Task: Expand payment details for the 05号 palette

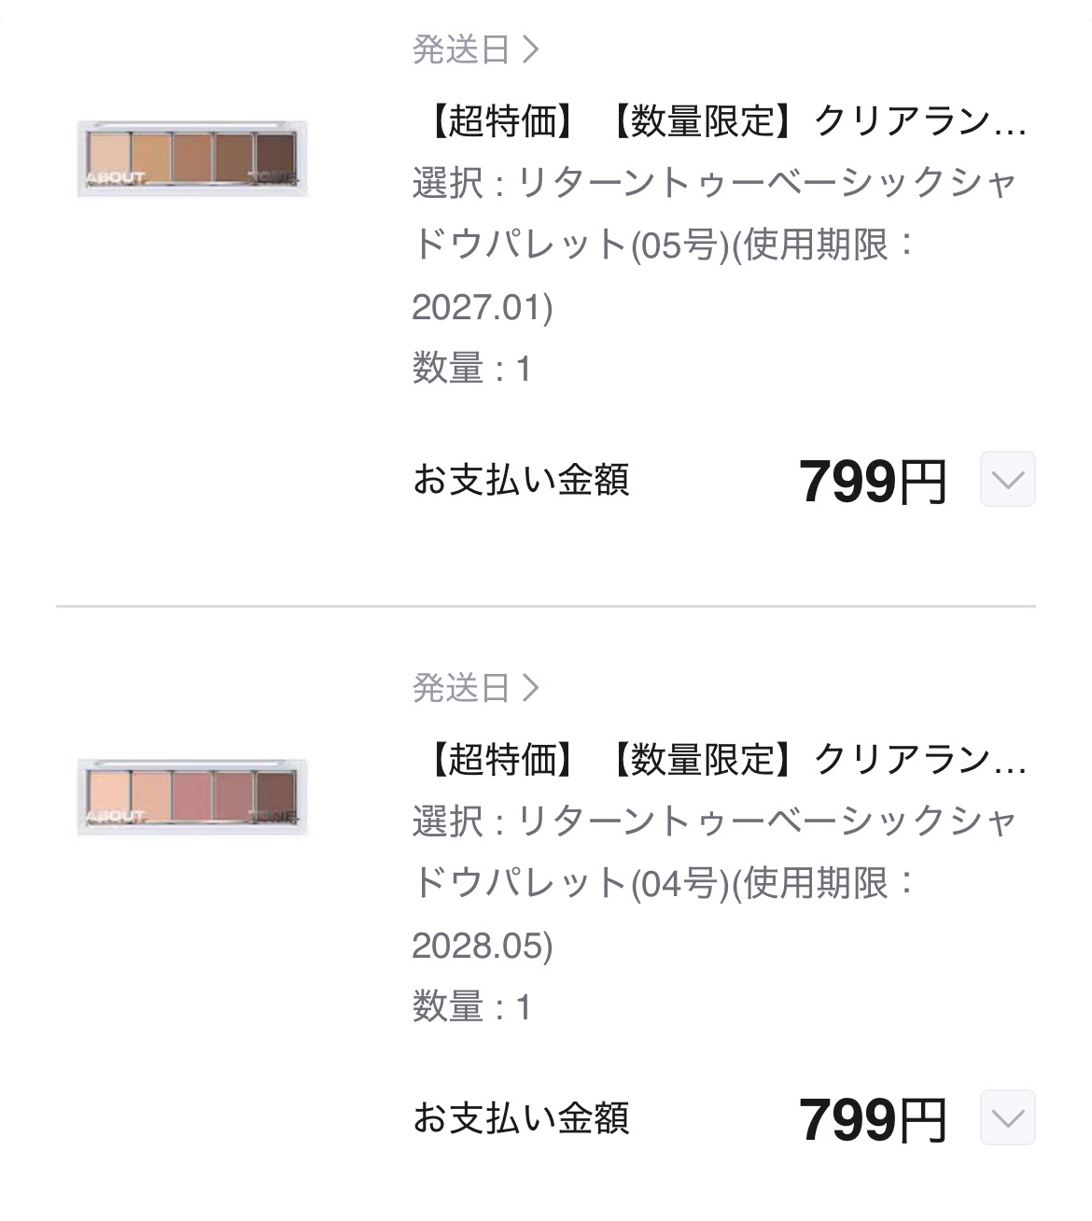Action: point(1007,480)
